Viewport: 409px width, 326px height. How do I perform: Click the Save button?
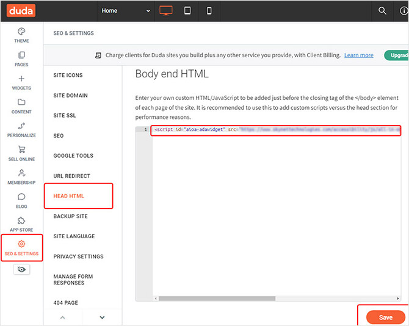click(385, 317)
